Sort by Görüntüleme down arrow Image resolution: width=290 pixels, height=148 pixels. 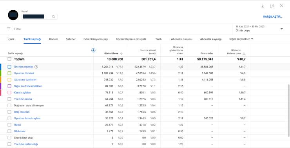(x=121, y=53)
